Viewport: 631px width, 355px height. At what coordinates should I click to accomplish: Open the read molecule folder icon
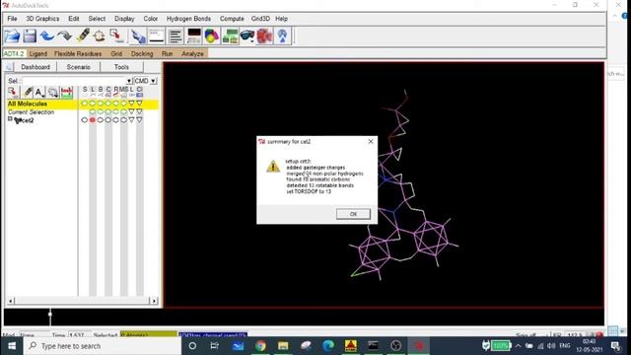[12, 36]
